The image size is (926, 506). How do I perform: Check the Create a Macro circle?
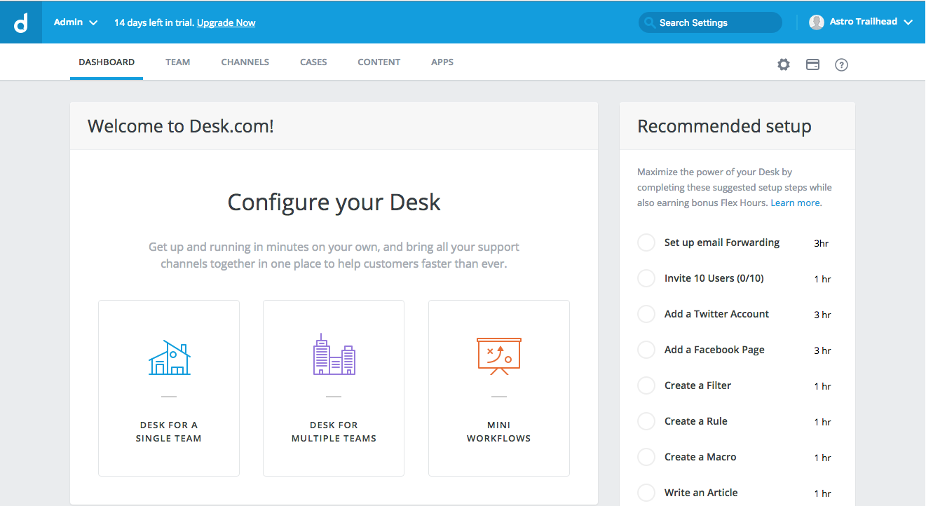(x=646, y=457)
